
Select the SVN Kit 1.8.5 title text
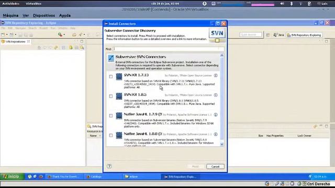(x=135, y=95)
